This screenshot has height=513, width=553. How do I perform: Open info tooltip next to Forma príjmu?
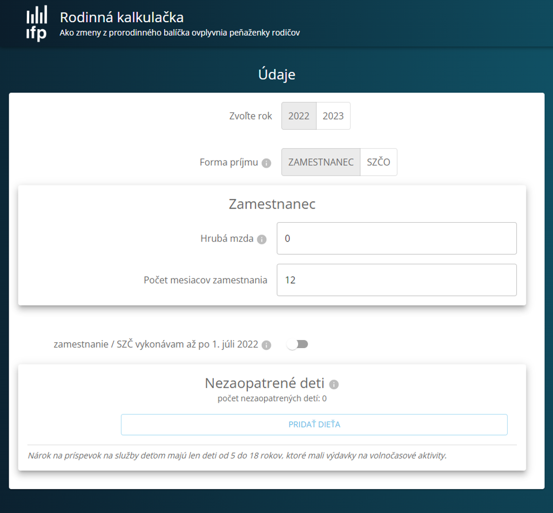[266, 163]
